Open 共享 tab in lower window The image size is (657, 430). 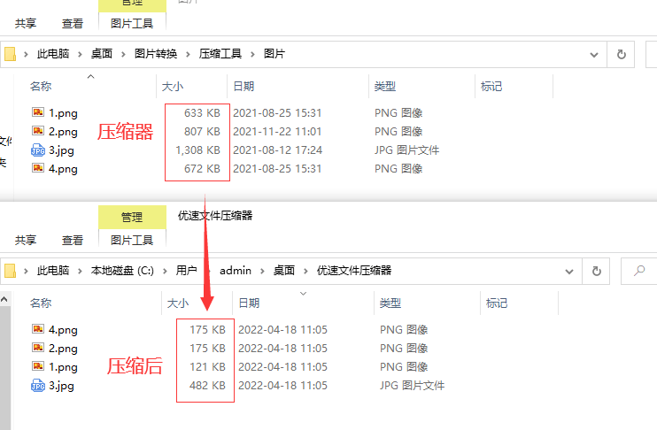click(x=26, y=241)
